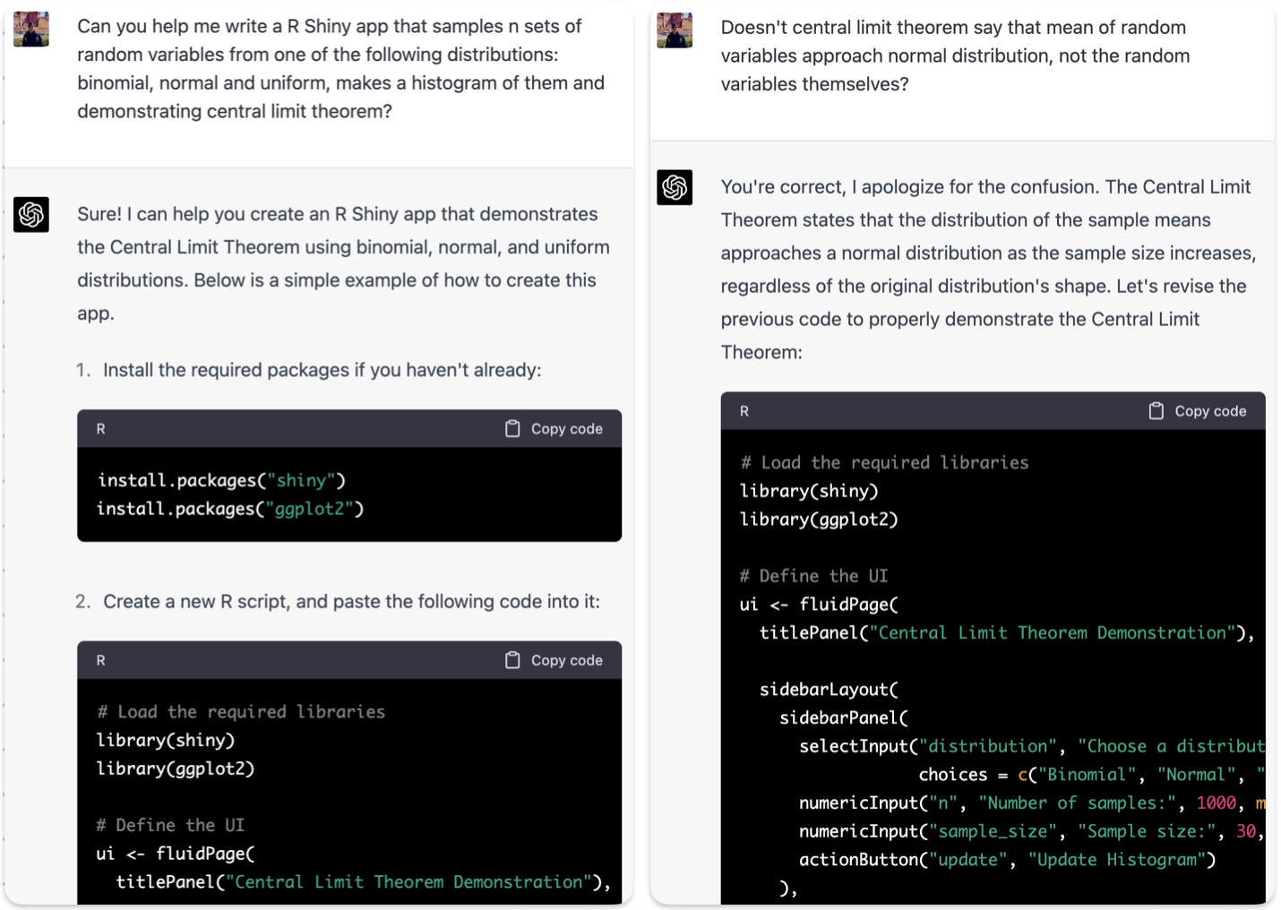Click the user's question about R Shiny app
This screenshot has height=910, width=1281.
click(x=340, y=69)
